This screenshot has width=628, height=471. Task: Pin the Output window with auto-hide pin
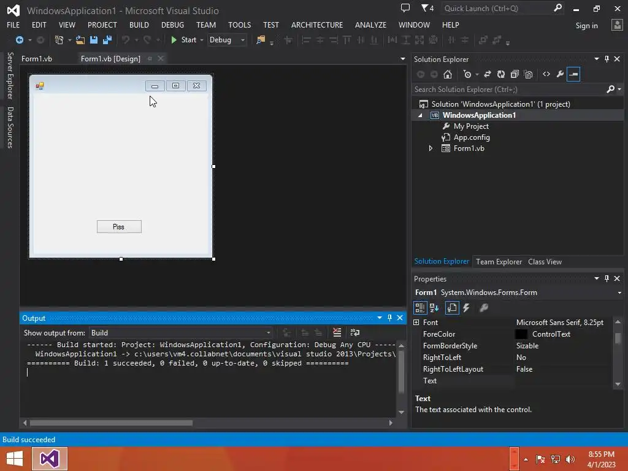click(389, 318)
